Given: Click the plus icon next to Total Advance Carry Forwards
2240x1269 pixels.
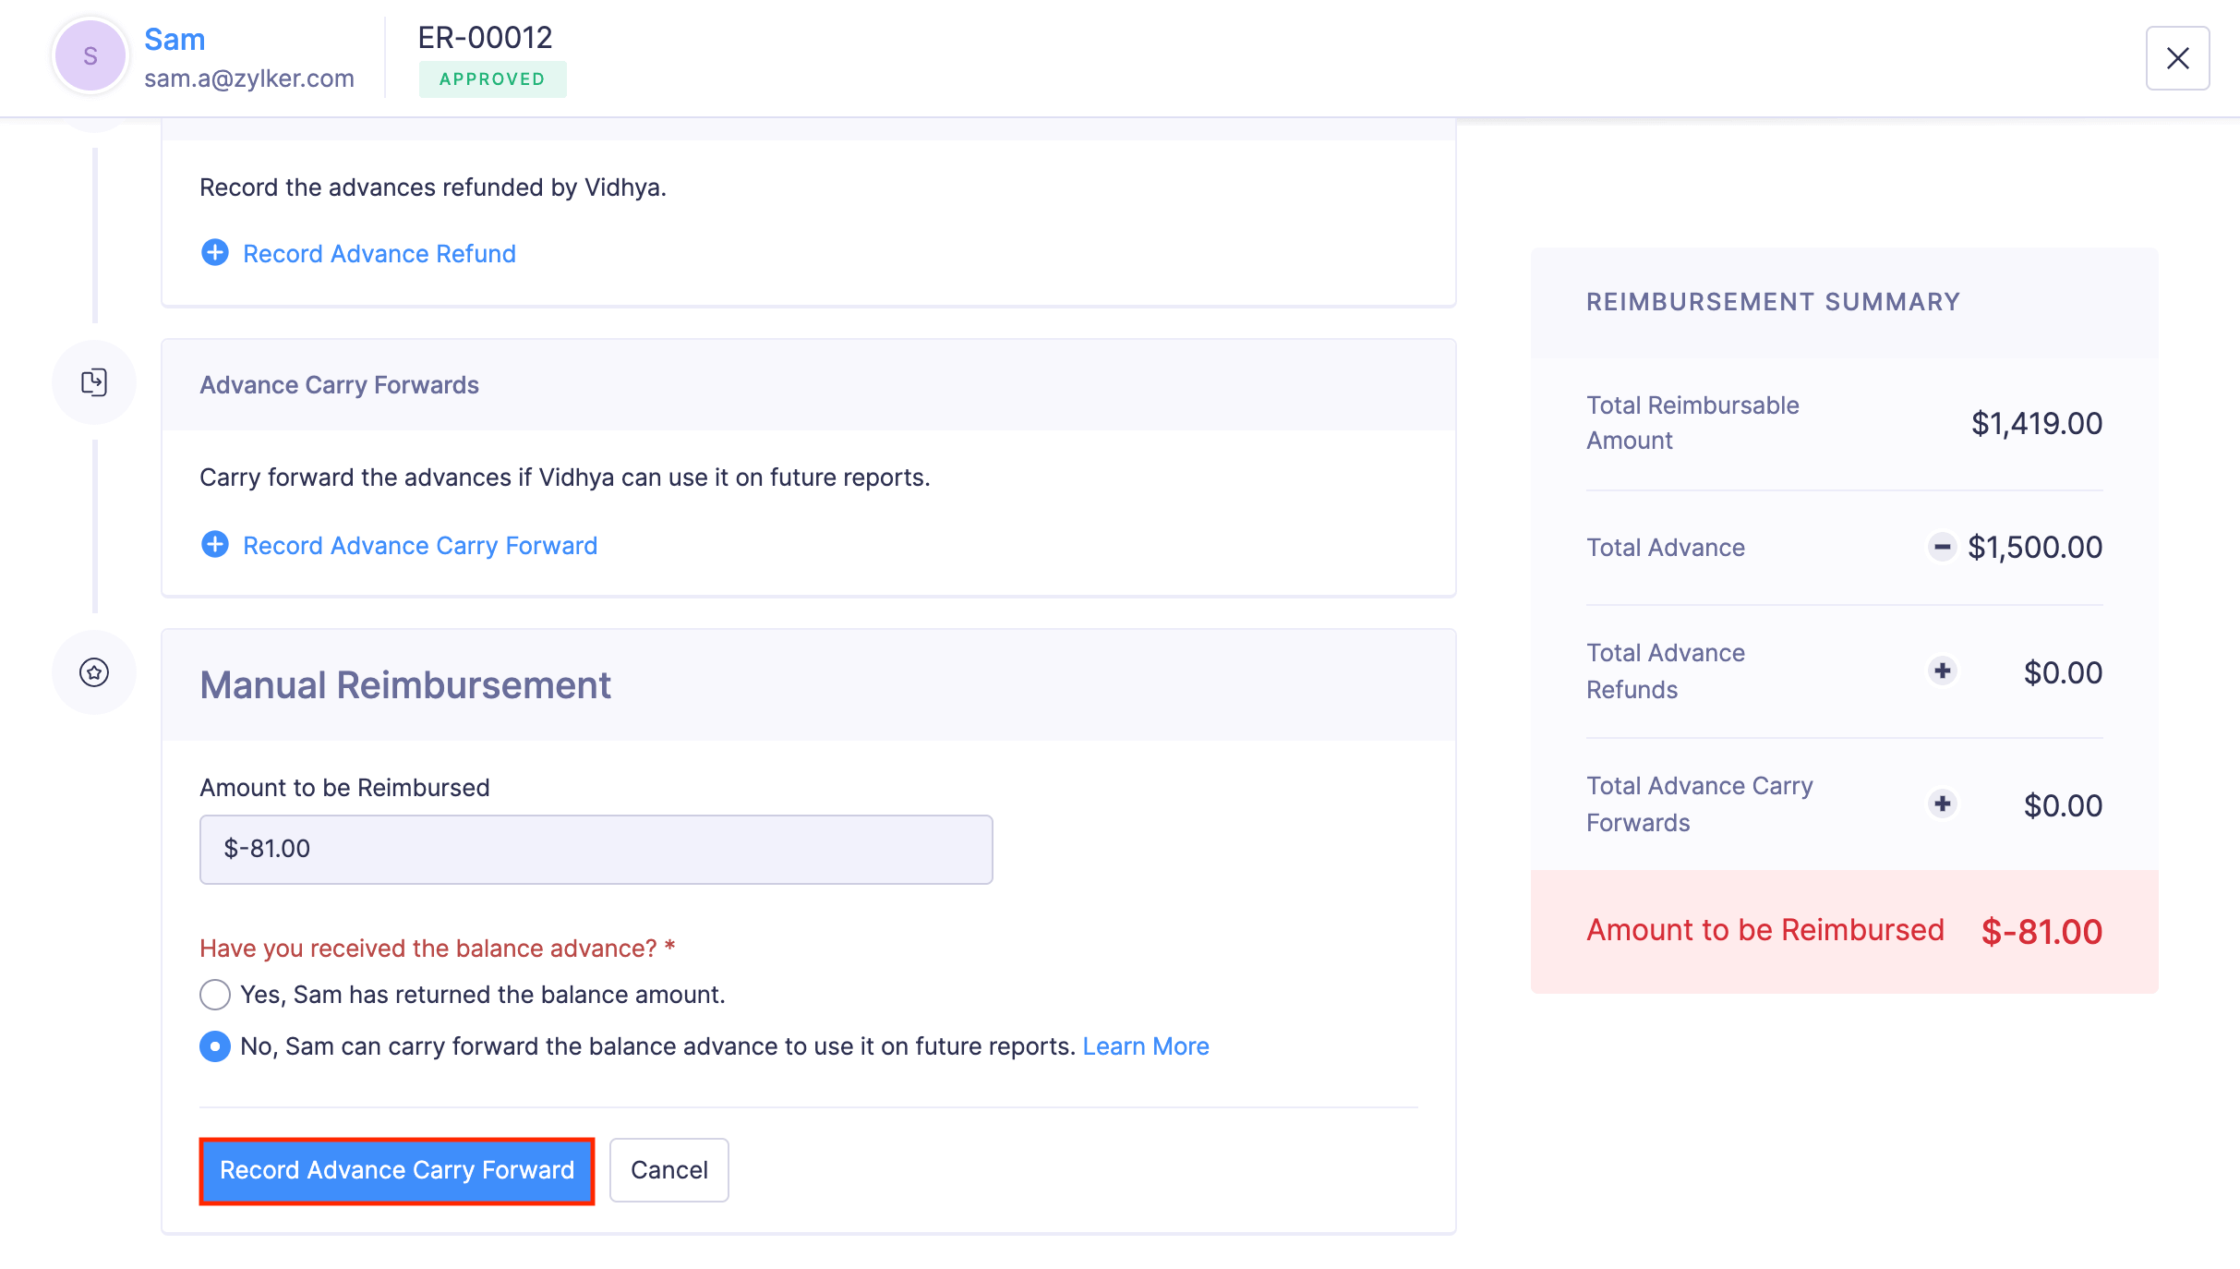Looking at the screenshot, I should tap(1942, 804).
